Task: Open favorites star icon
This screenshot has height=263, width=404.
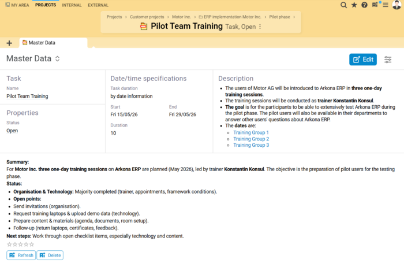Action: [x=354, y=5]
